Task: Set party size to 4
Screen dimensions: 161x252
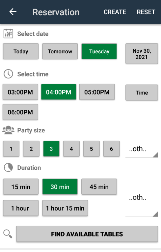Action: pyautogui.click(x=71, y=149)
